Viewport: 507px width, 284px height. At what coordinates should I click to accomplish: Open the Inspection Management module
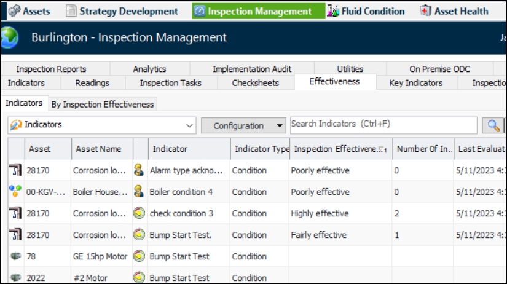tap(259, 11)
